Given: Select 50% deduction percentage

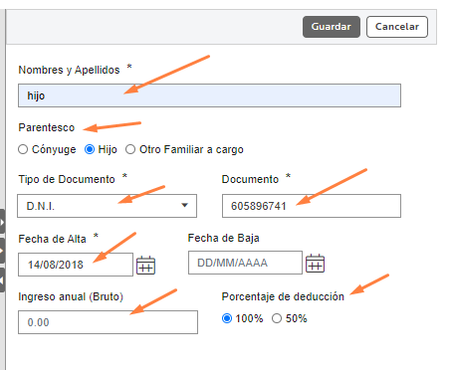Looking at the screenshot, I should click(277, 318).
